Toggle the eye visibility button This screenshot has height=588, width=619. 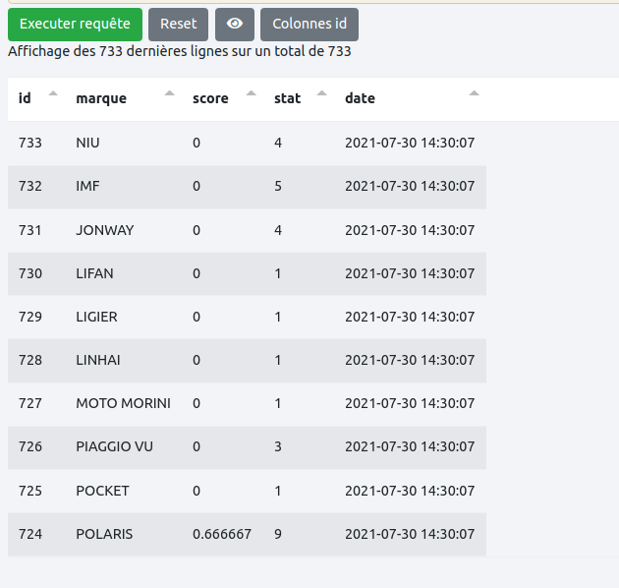tap(234, 24)
